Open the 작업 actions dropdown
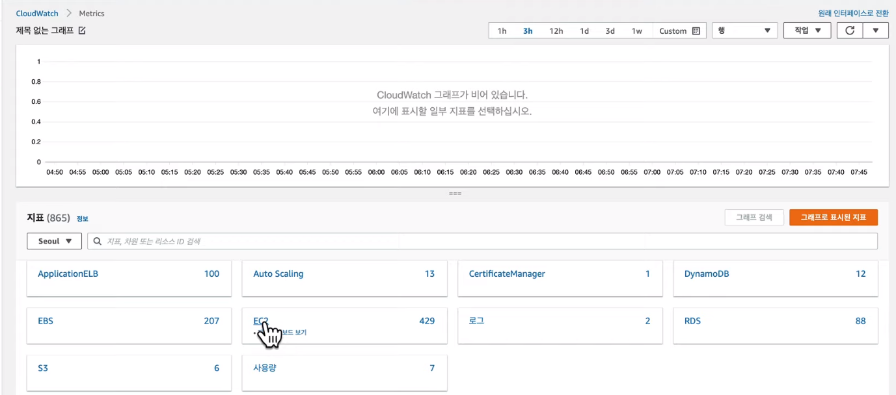Image resolution: width=896 pixels, height=395 pixels. click(807, 31)
